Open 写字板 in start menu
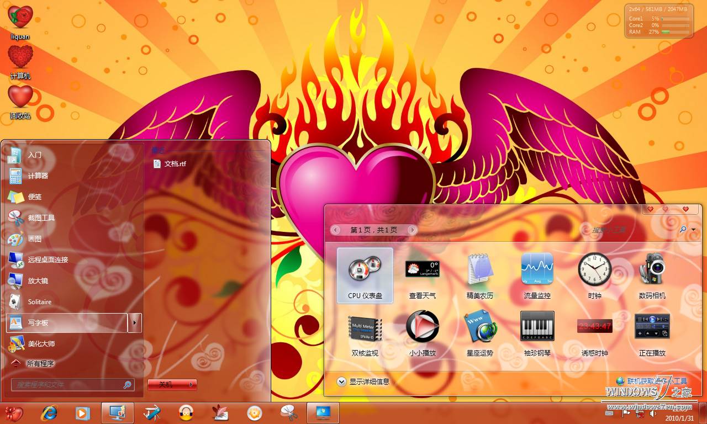This screenshot has height=424, width=707. tap(67, 323)
